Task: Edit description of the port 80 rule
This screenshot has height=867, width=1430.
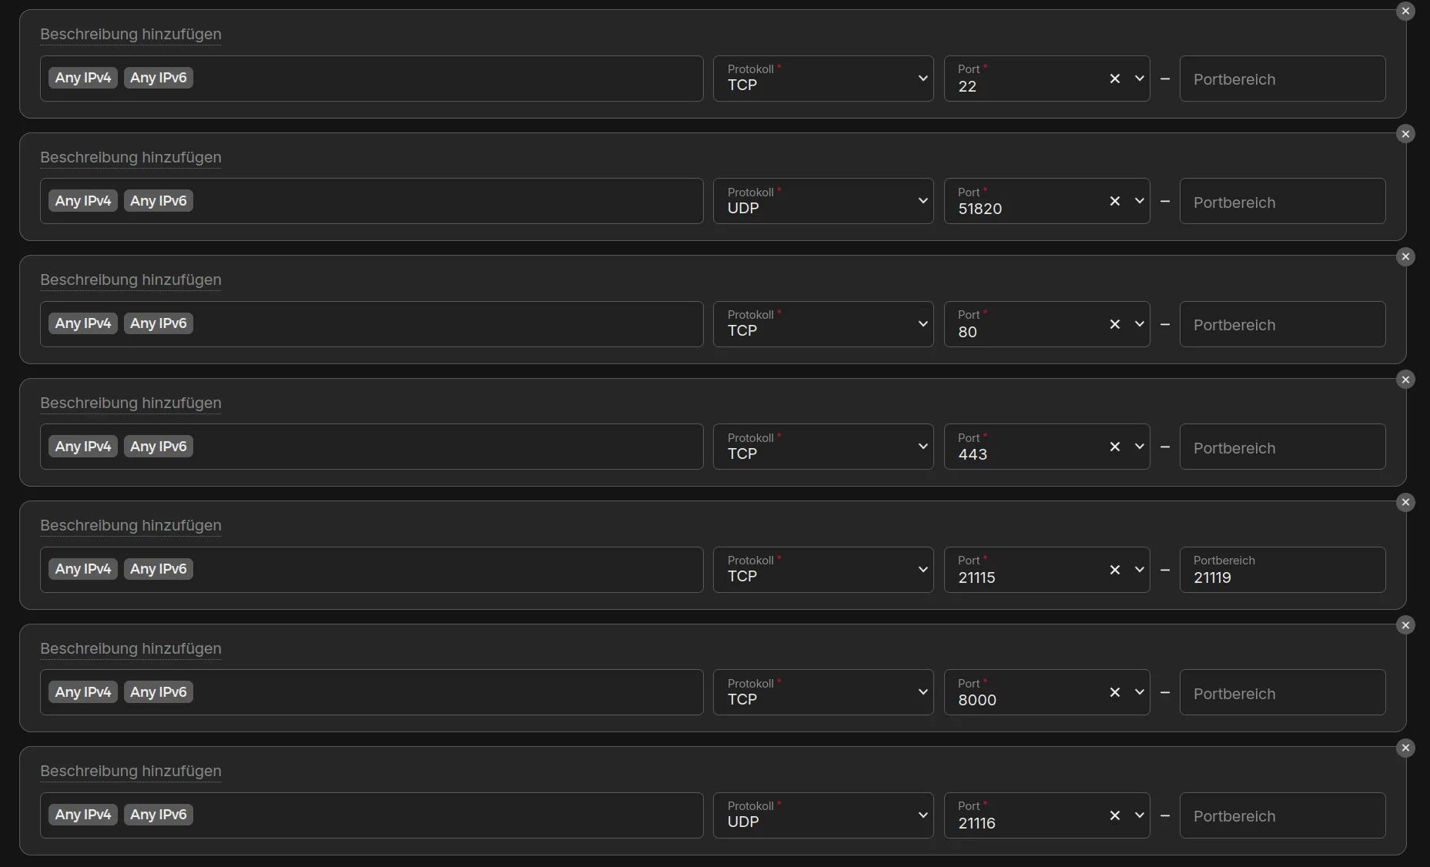Action: 131,280
